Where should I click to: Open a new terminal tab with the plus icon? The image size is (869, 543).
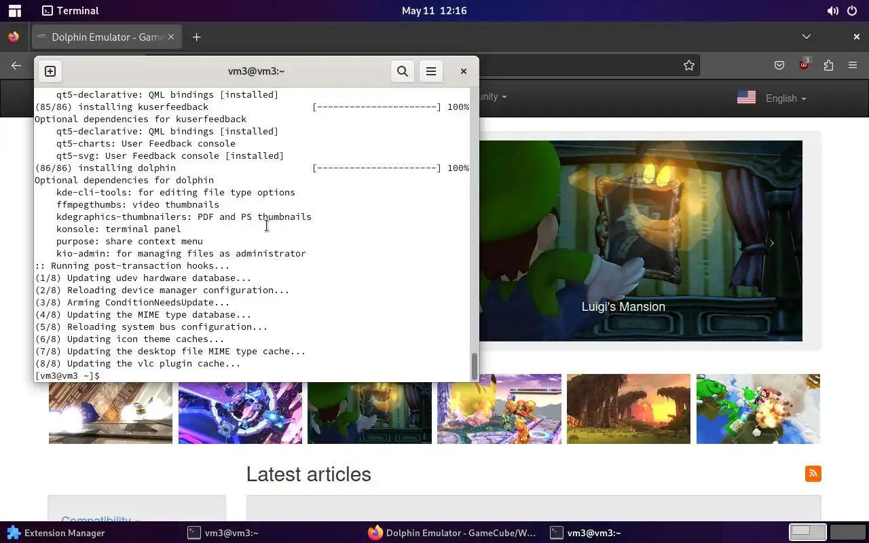tap(50, 71)
